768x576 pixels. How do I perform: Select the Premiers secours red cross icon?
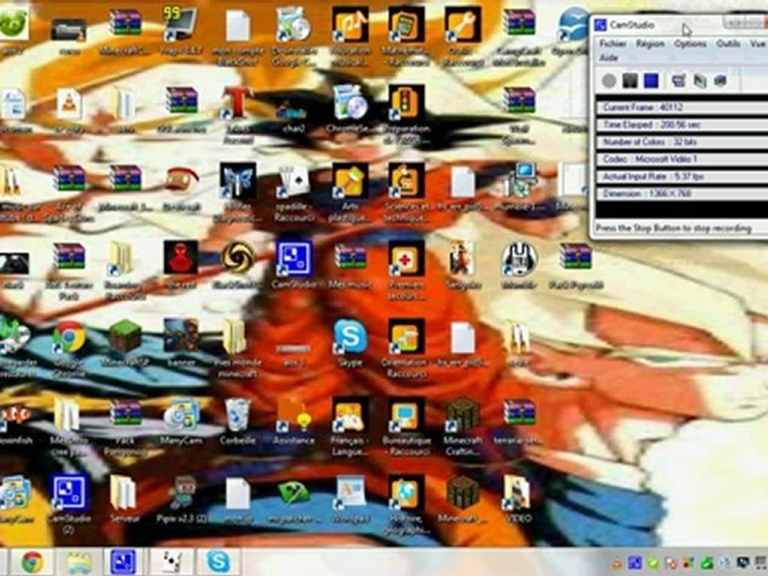406,271
